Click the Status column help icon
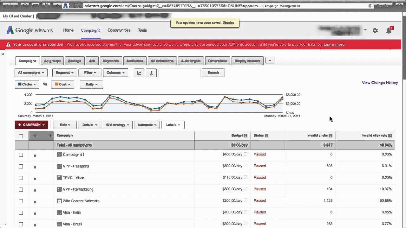This screenshot has width=406, height=228. tap(266, 136)
